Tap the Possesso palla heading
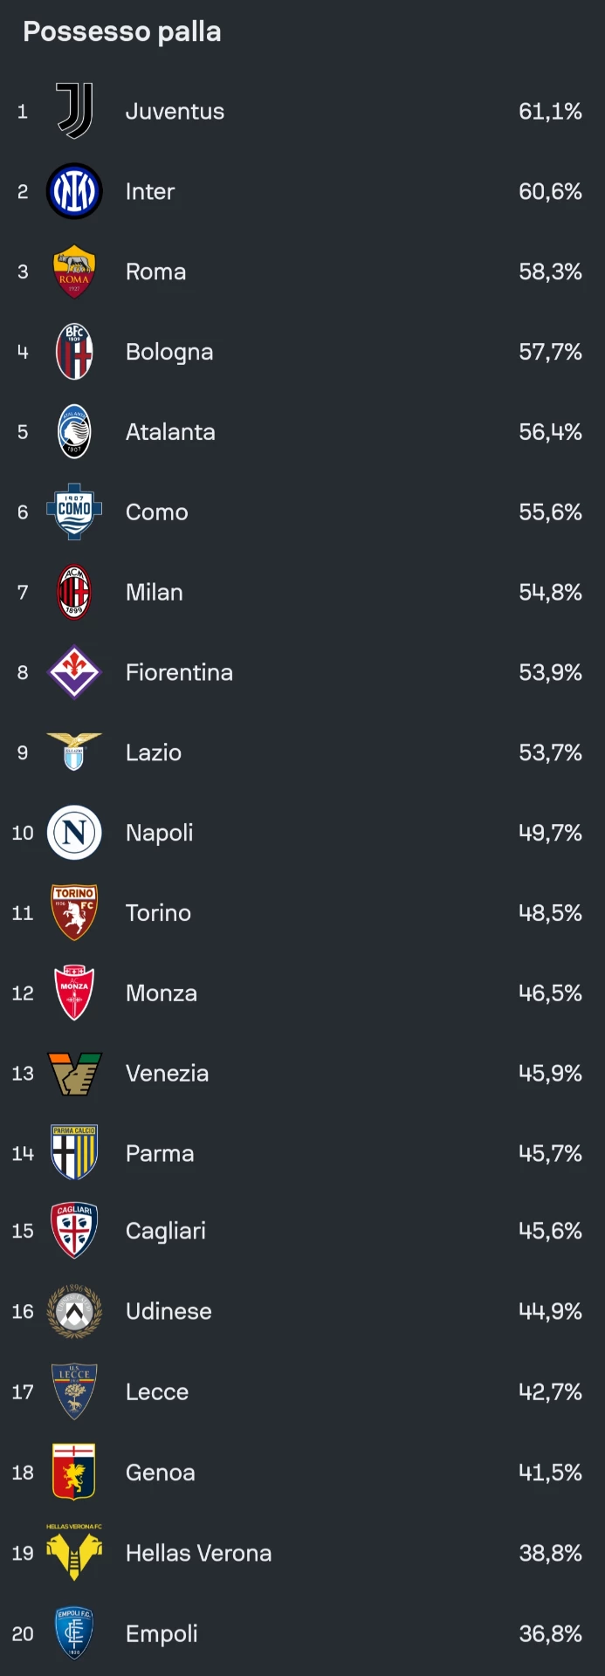Screen dimensions: 605x1676 tap(122, 31)
